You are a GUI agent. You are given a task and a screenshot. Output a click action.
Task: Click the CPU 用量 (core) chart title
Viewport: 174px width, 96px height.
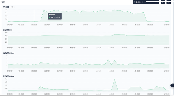(x=9, y=7)
